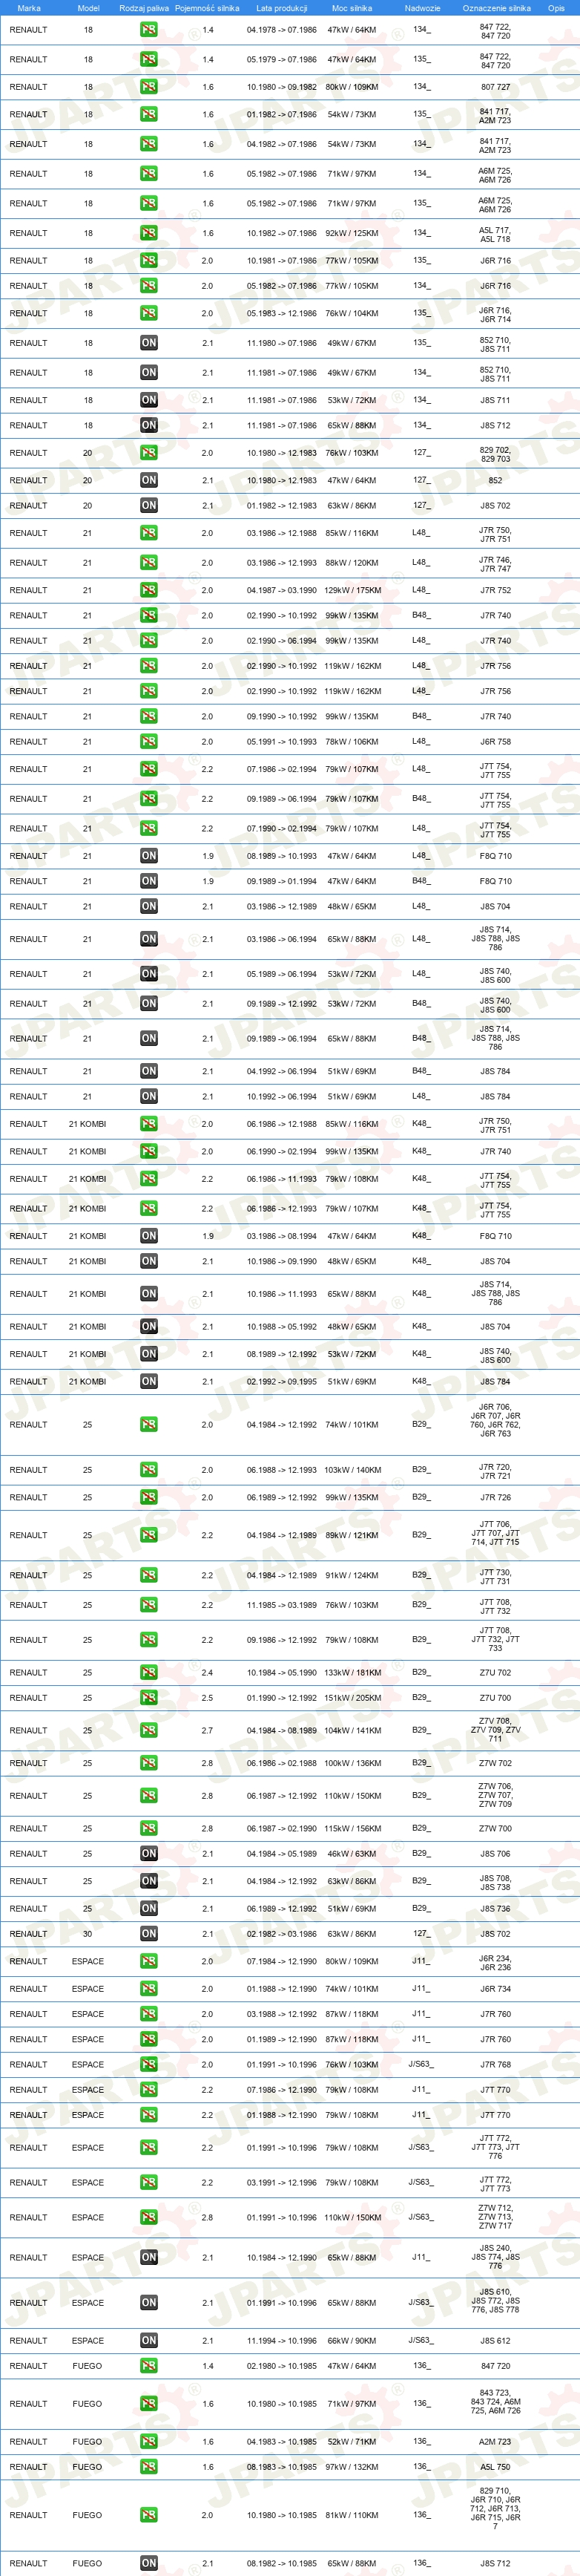Click the Moc silnika column header
This screenshot has height=2576, width=580.
point(352,8)
